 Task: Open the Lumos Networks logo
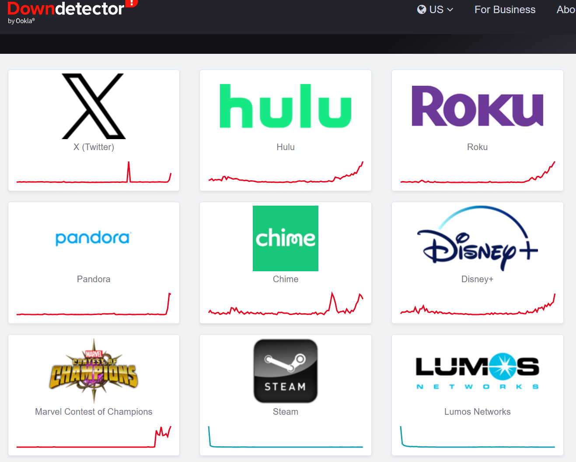coord(477,371)
